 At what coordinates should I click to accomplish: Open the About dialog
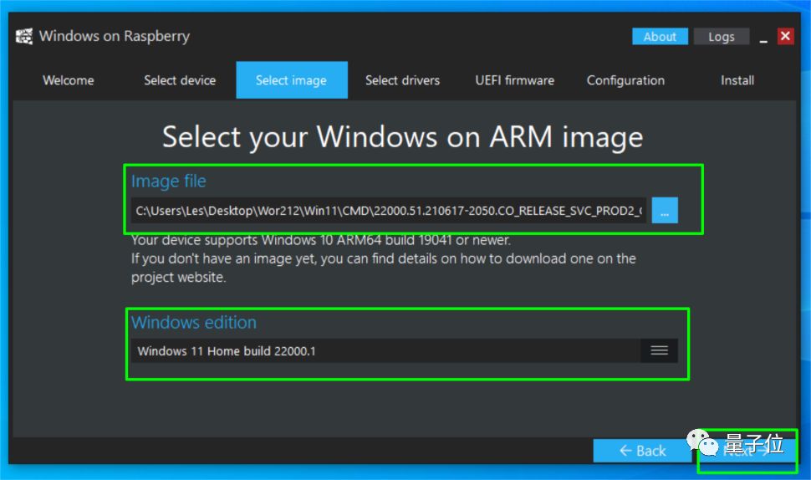[x=660, y=37]
